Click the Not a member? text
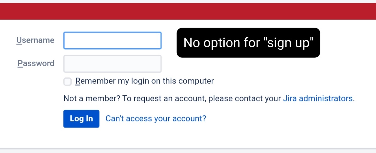The height and width of the screenshot is (153, 376). (92, 98)
